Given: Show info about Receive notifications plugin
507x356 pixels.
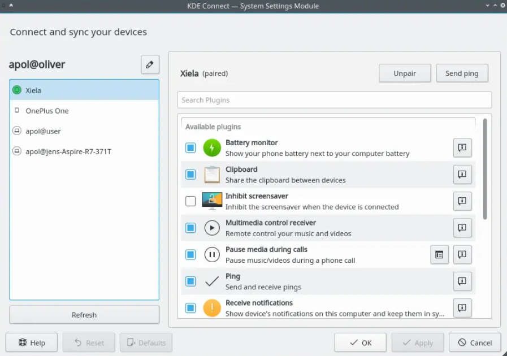Looking at the screenshot, I should coord(462,308).
